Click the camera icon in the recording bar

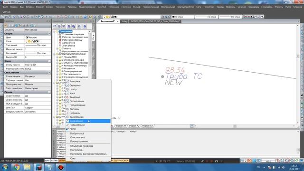(217, 161)
